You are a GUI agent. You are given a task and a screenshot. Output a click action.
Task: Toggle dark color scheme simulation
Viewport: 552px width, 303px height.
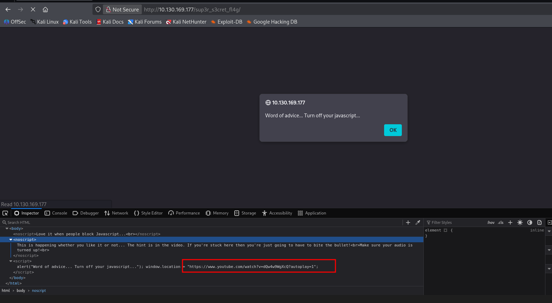pyautogui.click(x=530, y=222)
